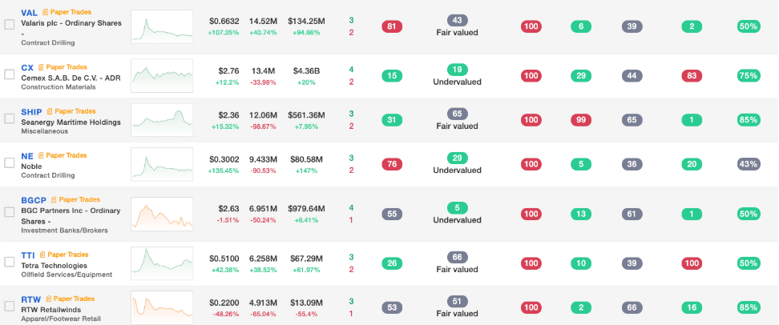Click the Paper Trades icon beside TTI
779x325 pixels.
point(42,255)
